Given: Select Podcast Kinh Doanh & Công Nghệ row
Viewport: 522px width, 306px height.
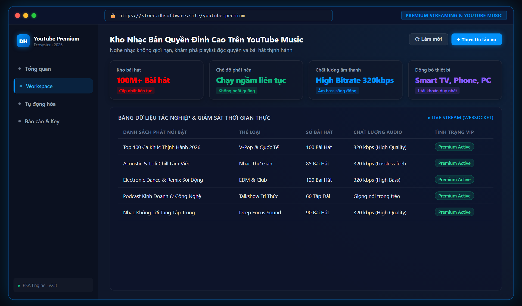Looking at the screenshot, I should click(x=306, y=196).
